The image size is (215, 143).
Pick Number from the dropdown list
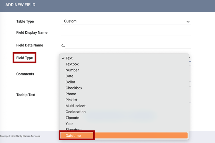point(72,70)
